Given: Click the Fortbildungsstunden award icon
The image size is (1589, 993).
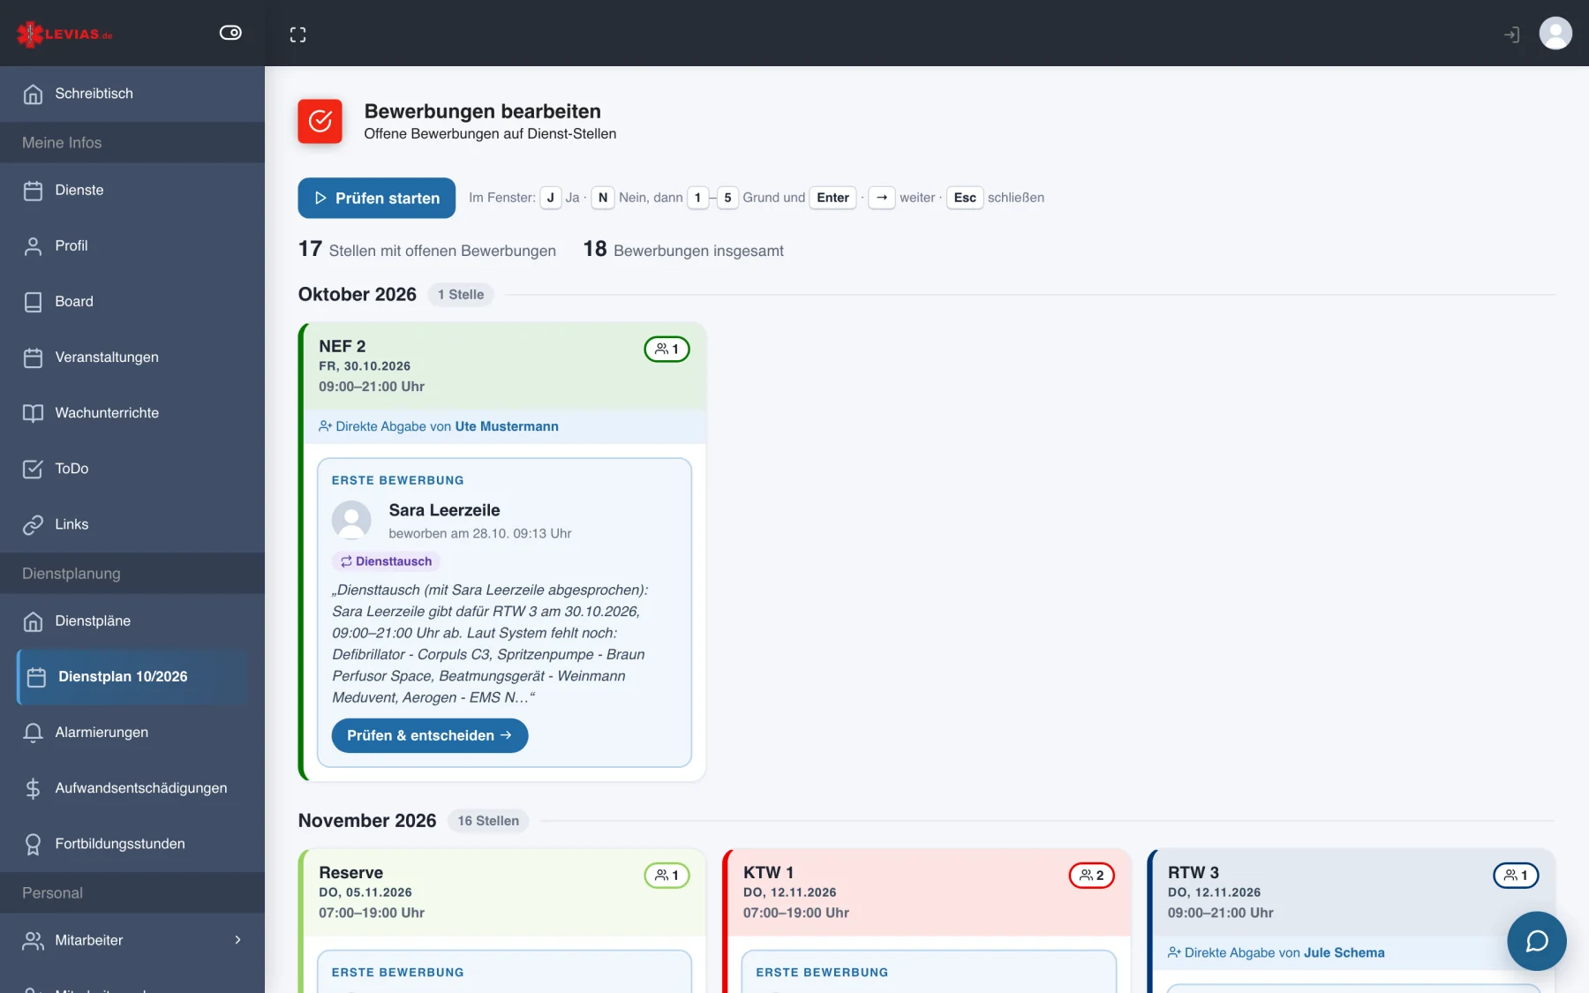Looking at the screenshot, I should point(33,844).
